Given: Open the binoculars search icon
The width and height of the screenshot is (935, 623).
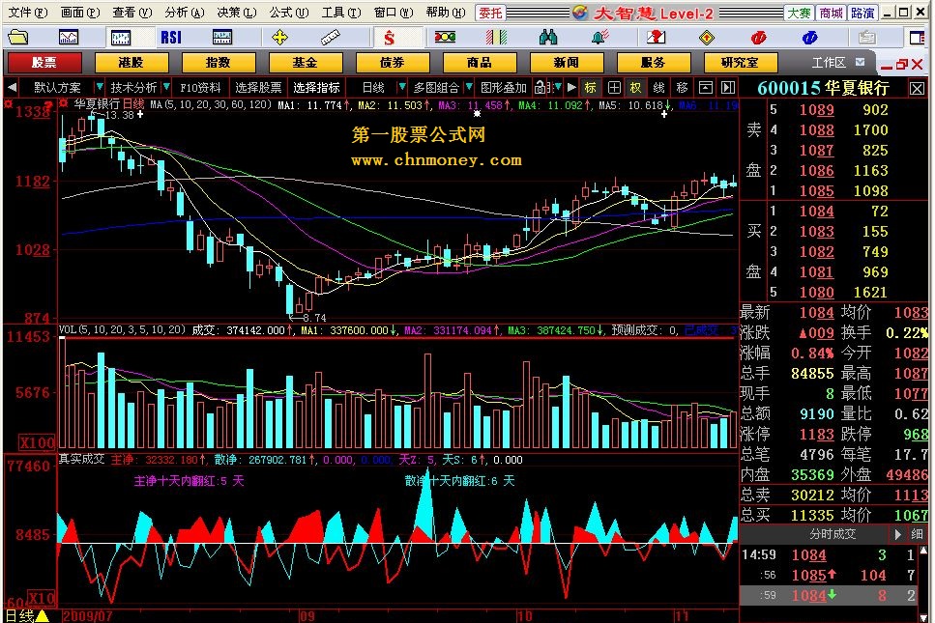Looking at the screenshot, I should 548,38.
